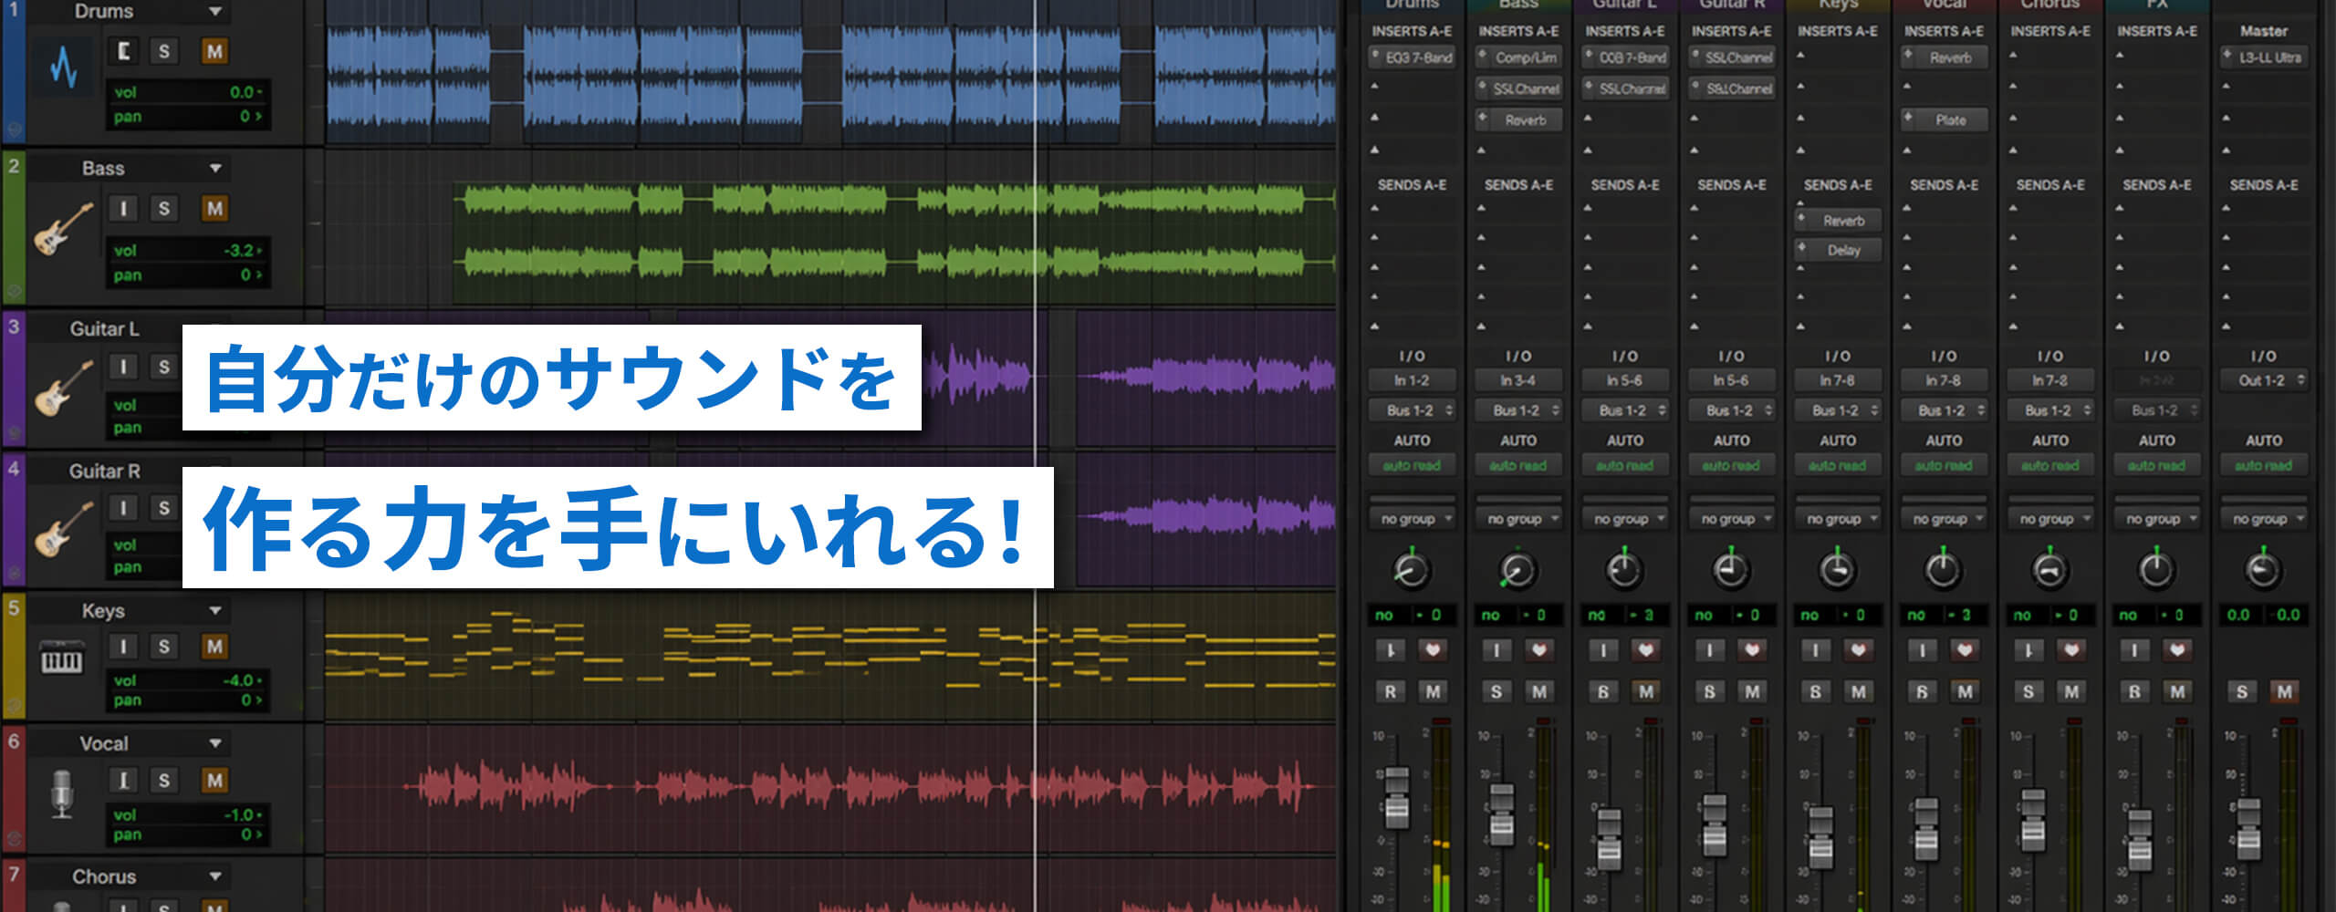Click the I button on Guitar R track
2336x912 pixels.
pos(123,508)
